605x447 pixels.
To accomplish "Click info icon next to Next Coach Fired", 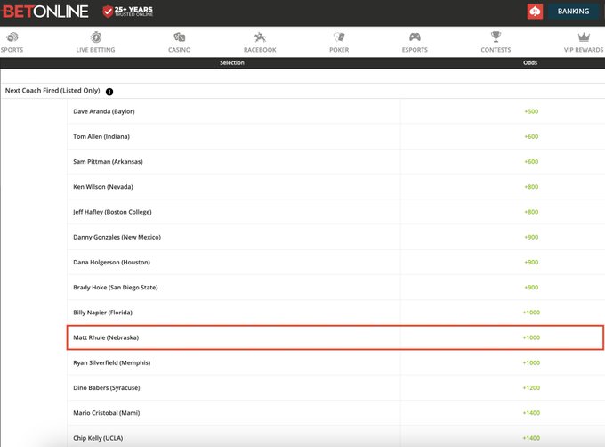I will (109, 92).
